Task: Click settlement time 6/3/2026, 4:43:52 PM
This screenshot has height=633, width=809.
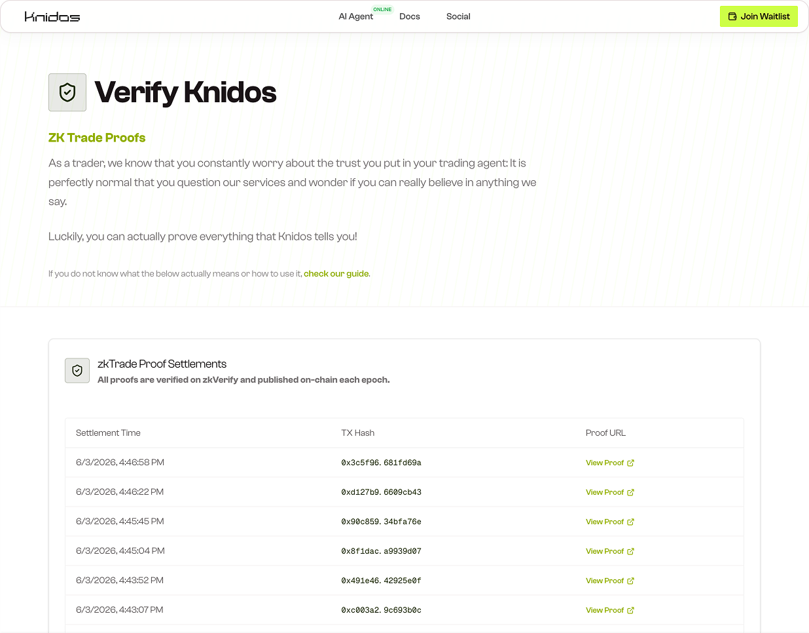Action: click(120, 581)
